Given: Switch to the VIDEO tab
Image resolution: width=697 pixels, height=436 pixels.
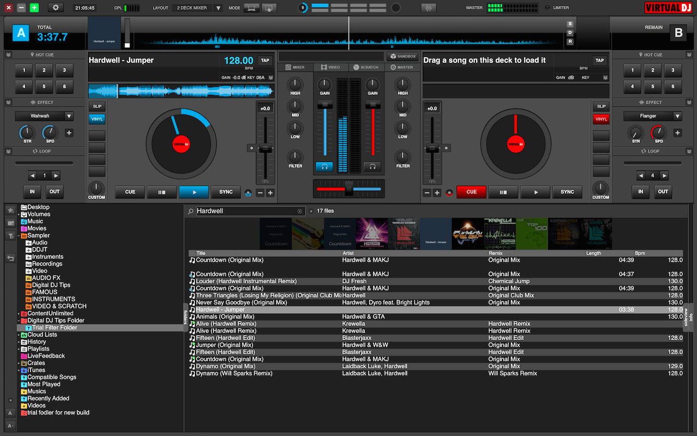Looking at the screenshot, I should point(331,67).
